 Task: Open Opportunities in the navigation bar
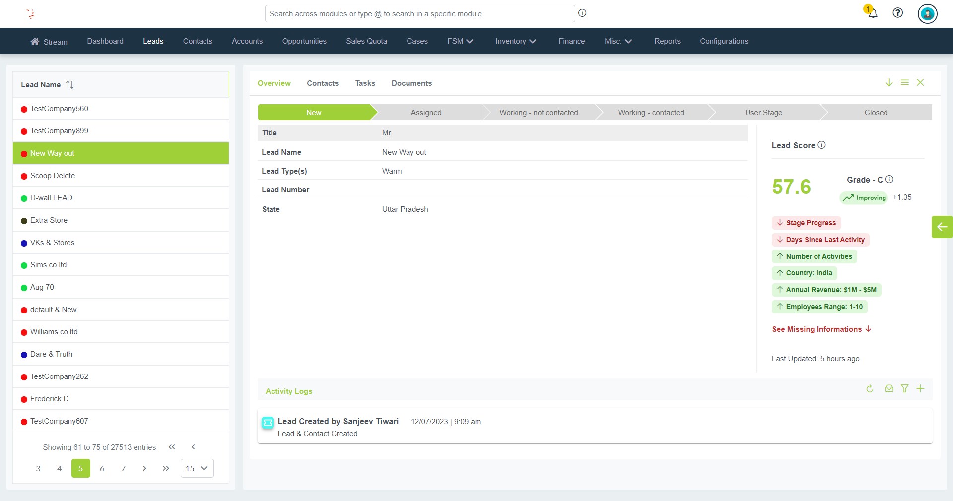click(x=304, y=41)
